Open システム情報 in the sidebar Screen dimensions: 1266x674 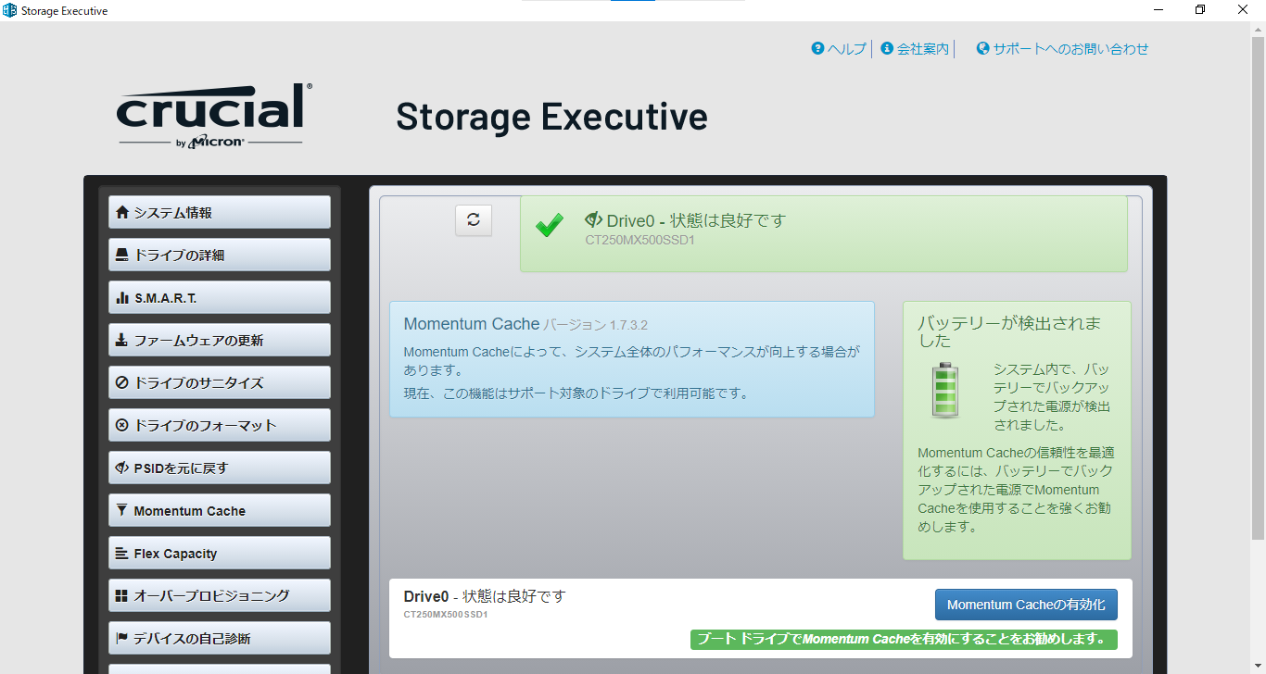[x=220, y=212]
